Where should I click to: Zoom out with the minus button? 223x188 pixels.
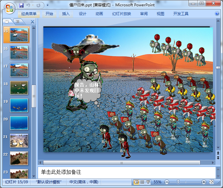167,182
